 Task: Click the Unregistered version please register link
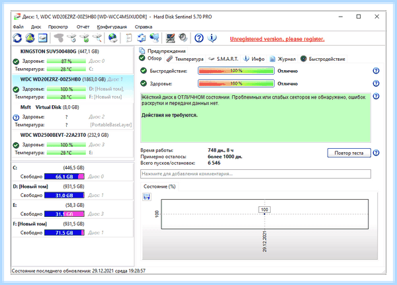[x=277, y=39]
